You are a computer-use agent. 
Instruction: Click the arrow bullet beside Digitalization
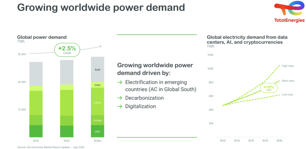pos(120,106)
